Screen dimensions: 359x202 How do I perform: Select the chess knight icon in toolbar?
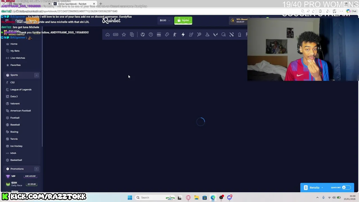[x=240, y=35]
